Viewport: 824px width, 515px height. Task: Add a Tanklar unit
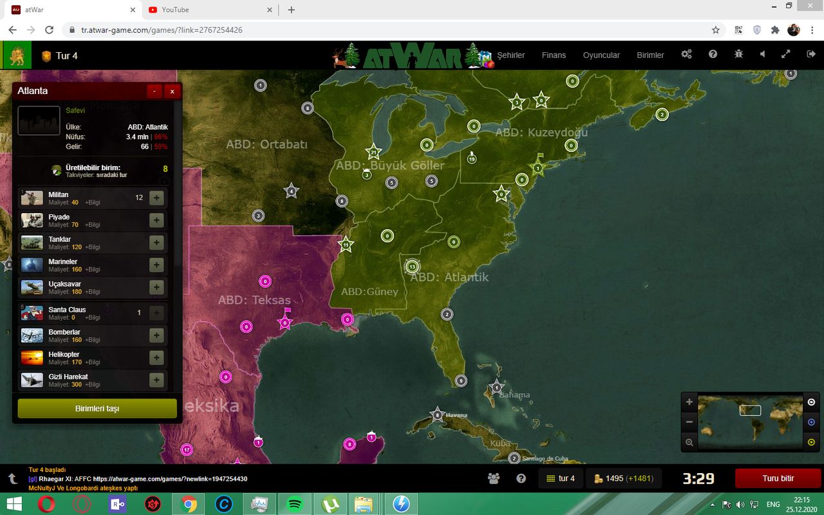[156, 243]
